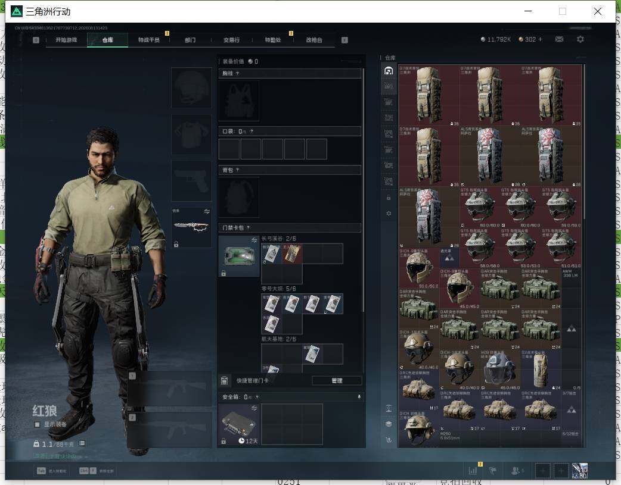Click the stash grid vertical scrollbar
Viewport: 621px width, 485px height.
pos(584,141)
